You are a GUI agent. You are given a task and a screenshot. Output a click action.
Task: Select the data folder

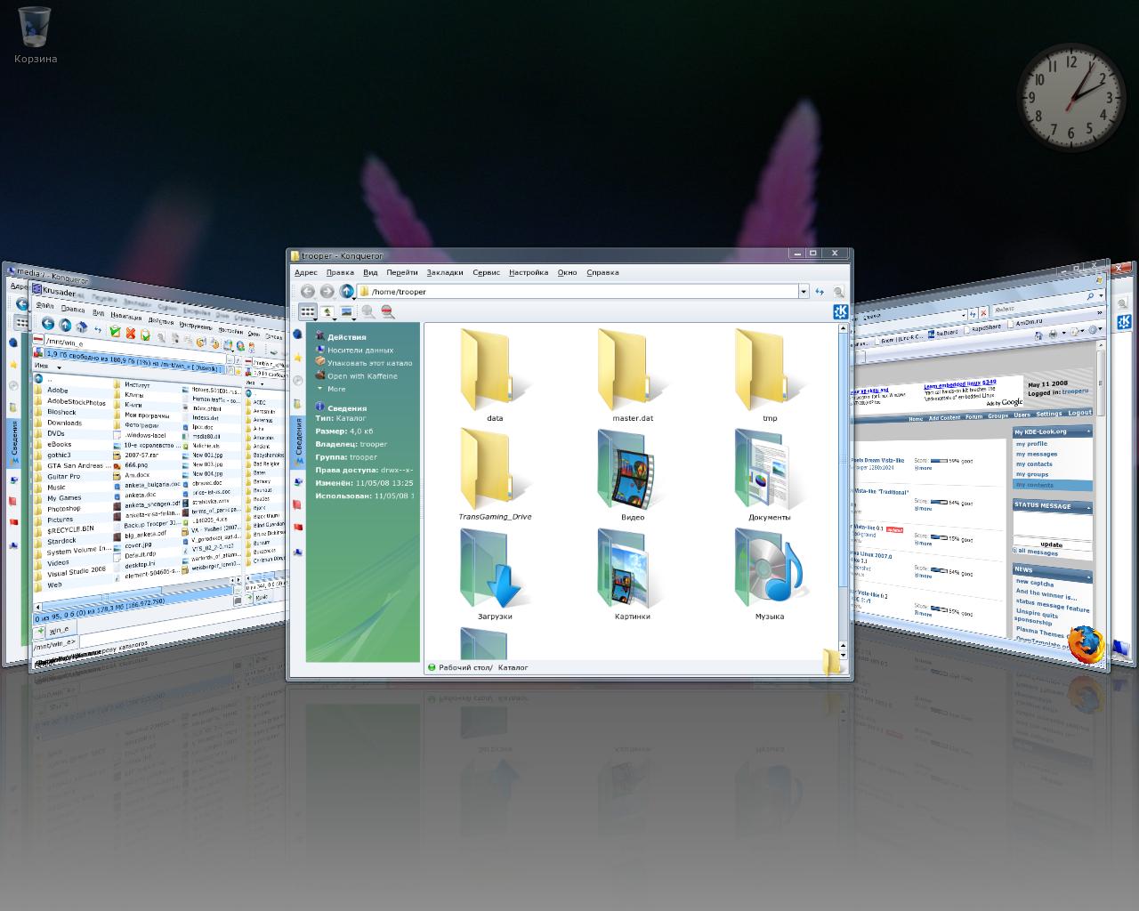495,375
